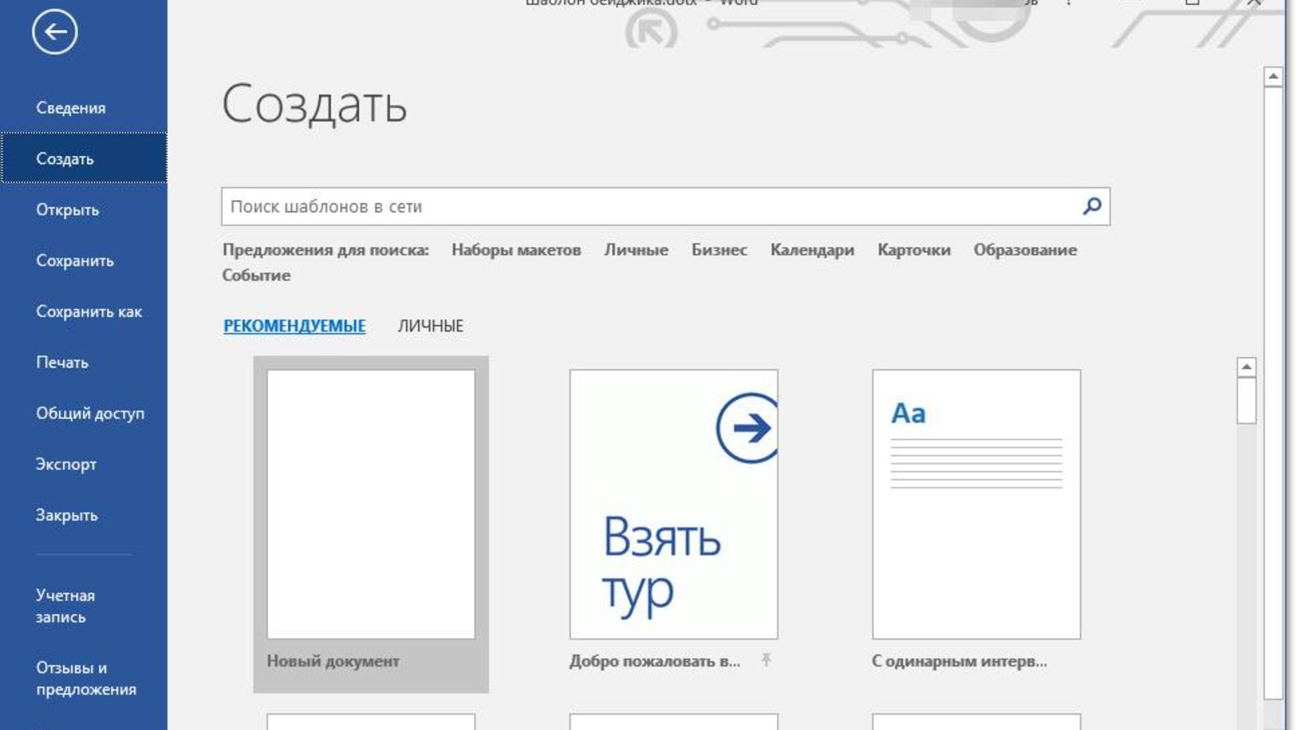Switch to the ЛИЧНЫЕ templates tab

pos(430,327)
